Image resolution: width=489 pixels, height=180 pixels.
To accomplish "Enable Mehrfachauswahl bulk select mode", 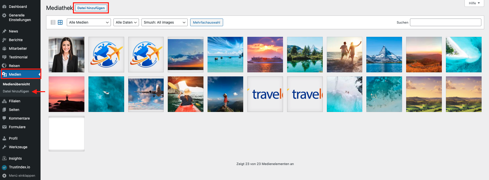I will point(207,22).
